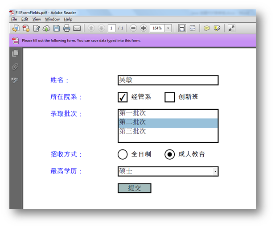Screen dimensions: 275x228
Task: Click the Upload to cloud icon
Action: (46, 28)
